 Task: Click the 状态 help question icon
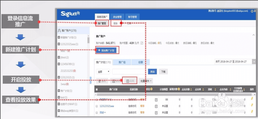(151, 89)
